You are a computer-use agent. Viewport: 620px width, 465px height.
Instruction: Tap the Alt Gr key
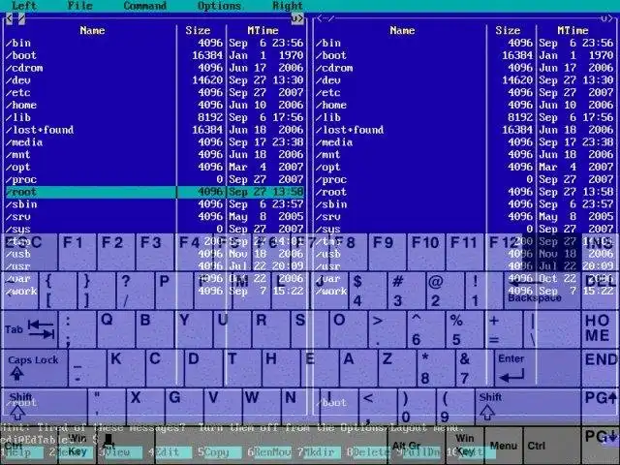pyautogui.click(x=416, y=446)
